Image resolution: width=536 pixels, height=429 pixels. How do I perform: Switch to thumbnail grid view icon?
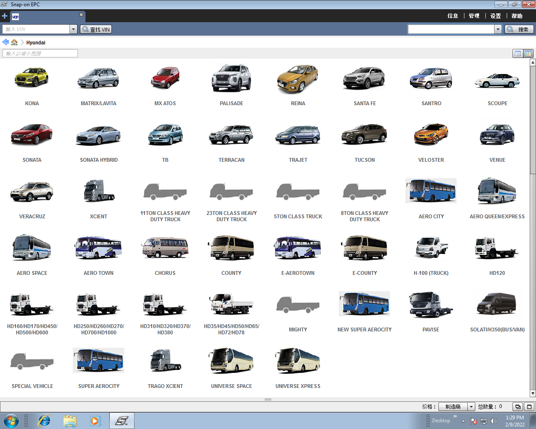coord(528,53)
